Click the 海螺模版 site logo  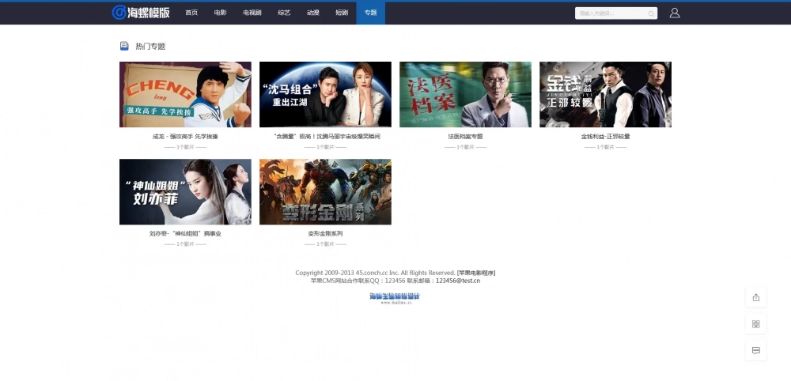tap(141, 13)
